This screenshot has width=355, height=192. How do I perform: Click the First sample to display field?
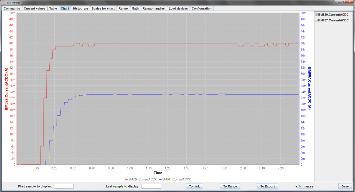tap(64, 186)
